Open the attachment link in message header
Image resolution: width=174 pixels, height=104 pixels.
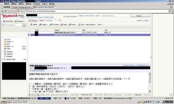[x=38, y=70]
